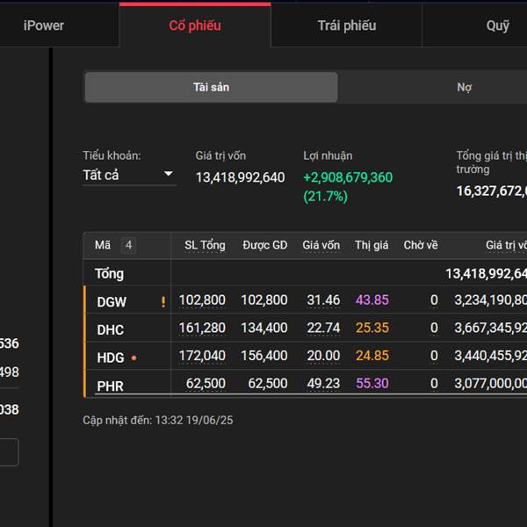This screenshot has height=527, width=527.
Task: Sort by the SL Tổng column header
Action: [205, 245]
